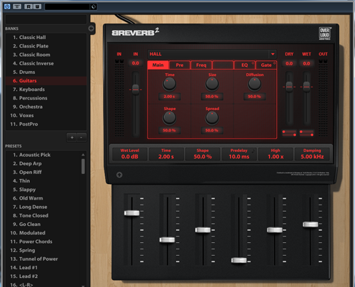Click the Read automation (R) button

[x=28, y=6]
